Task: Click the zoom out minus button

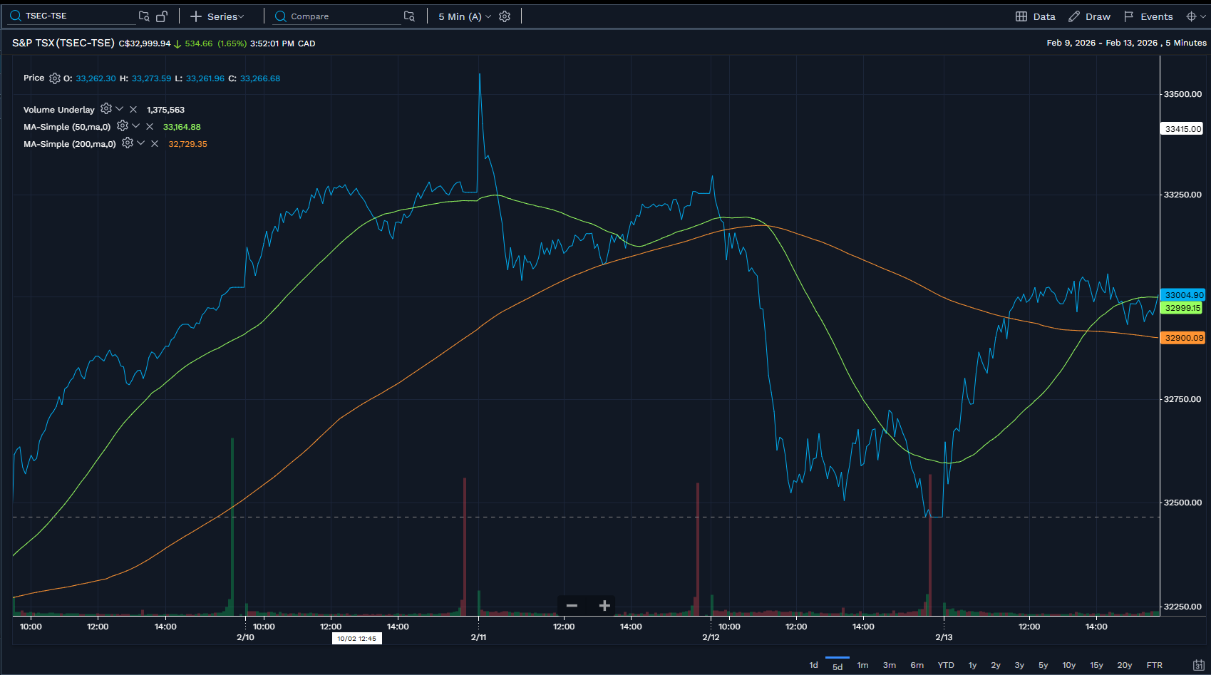Action: click(x=571, y=605)
